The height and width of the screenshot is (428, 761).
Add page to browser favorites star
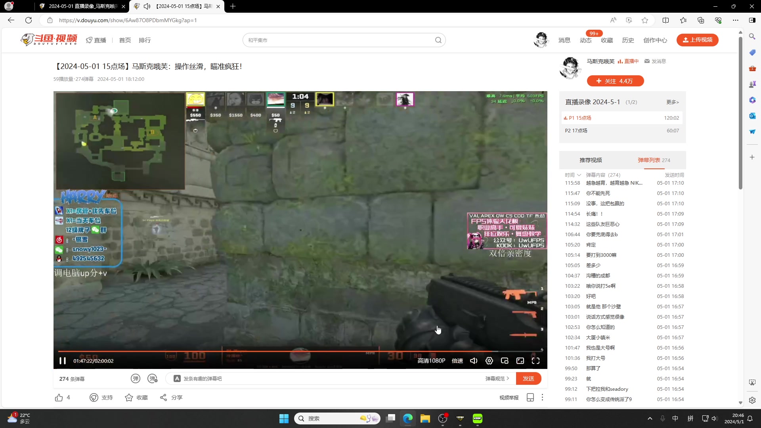tap(645, 20)
